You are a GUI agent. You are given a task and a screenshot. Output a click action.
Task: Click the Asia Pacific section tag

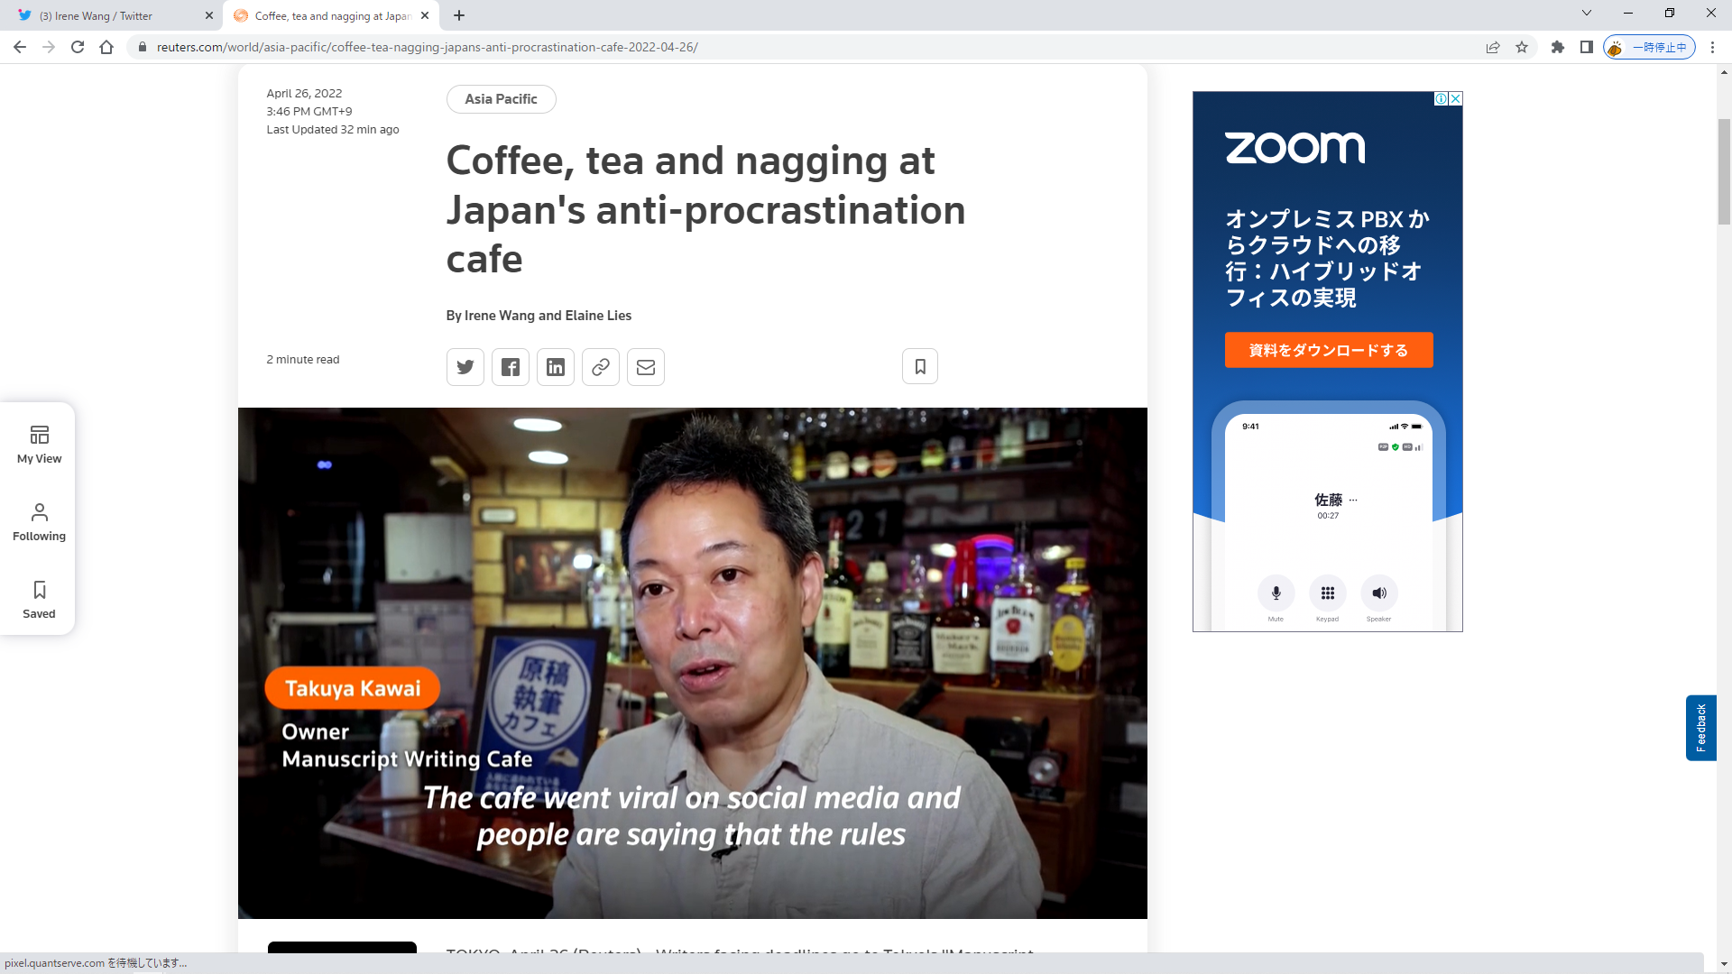click(501, 99)
